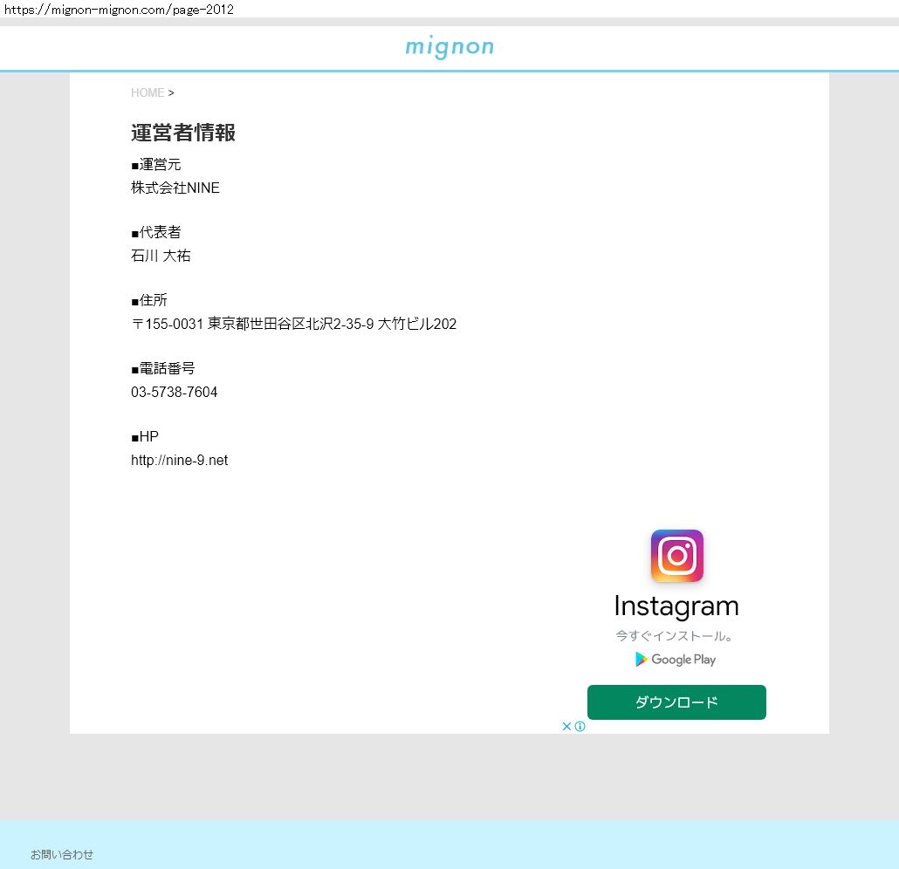The height and width of the screenshot is (869, 899).
Task: Open the お問い合わせ footer link
Action: tap(62, 854)
